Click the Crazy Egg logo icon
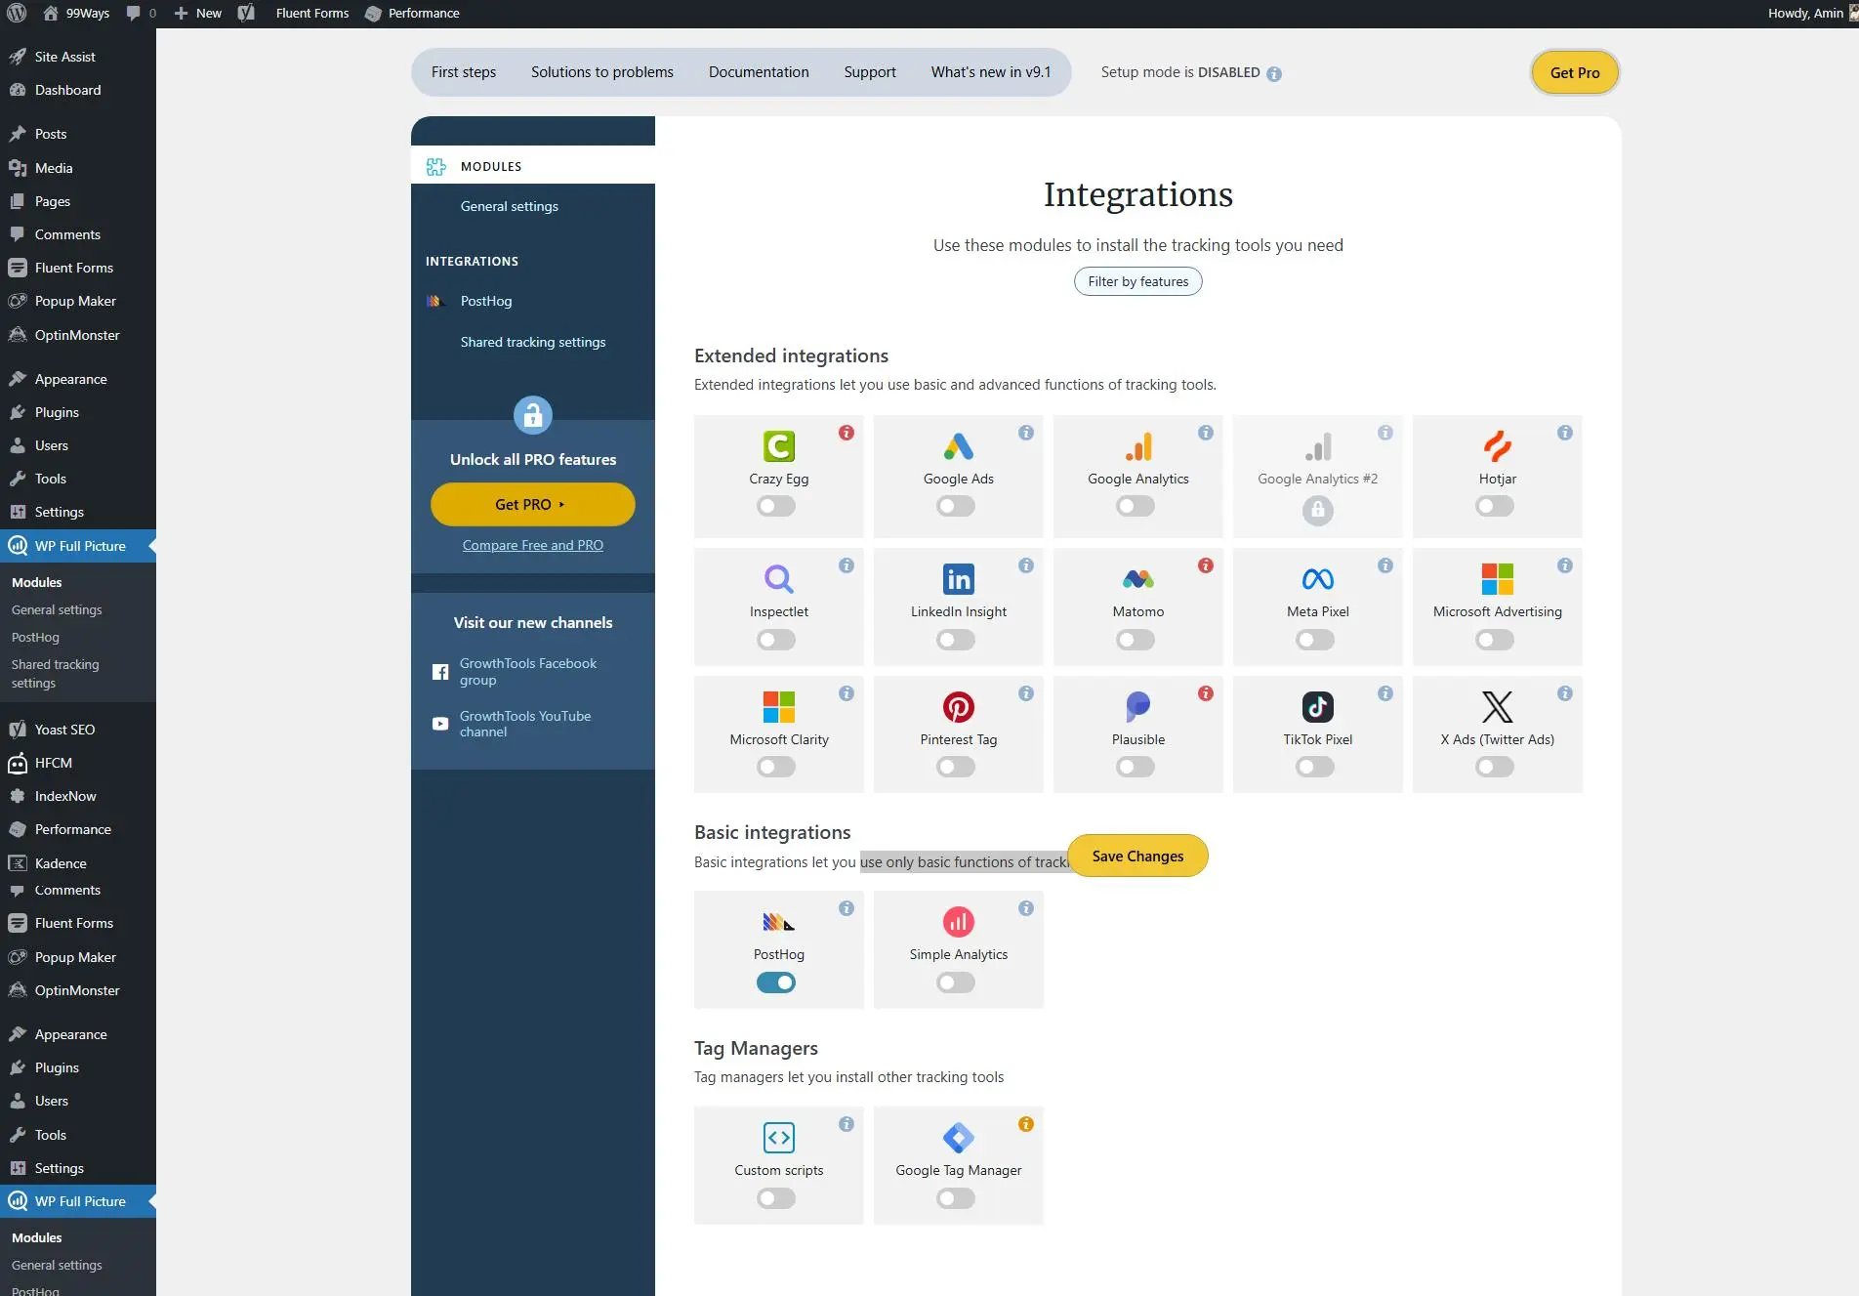 pos(778,446)
